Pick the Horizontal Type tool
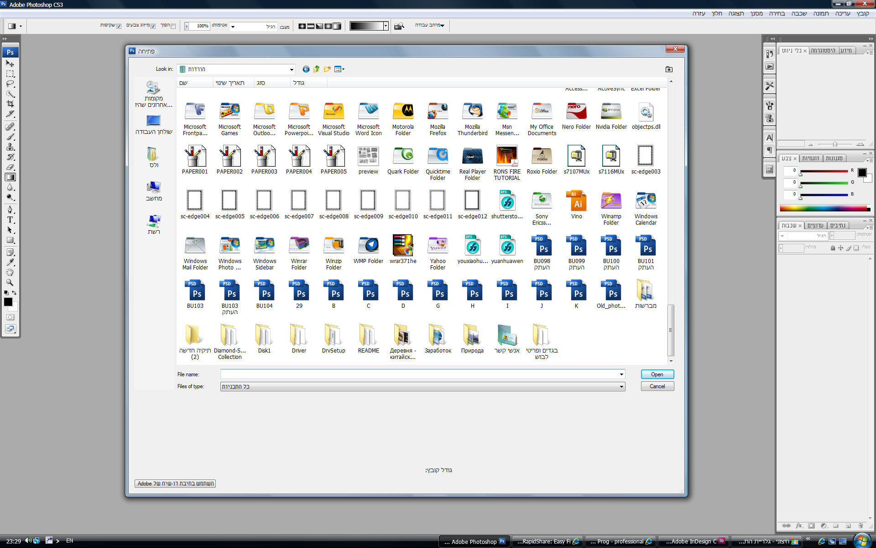This screenshot has height=548, width=876. 10,220
